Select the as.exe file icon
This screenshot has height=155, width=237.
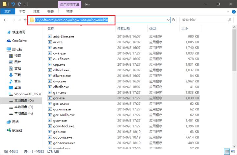point(50,48)
